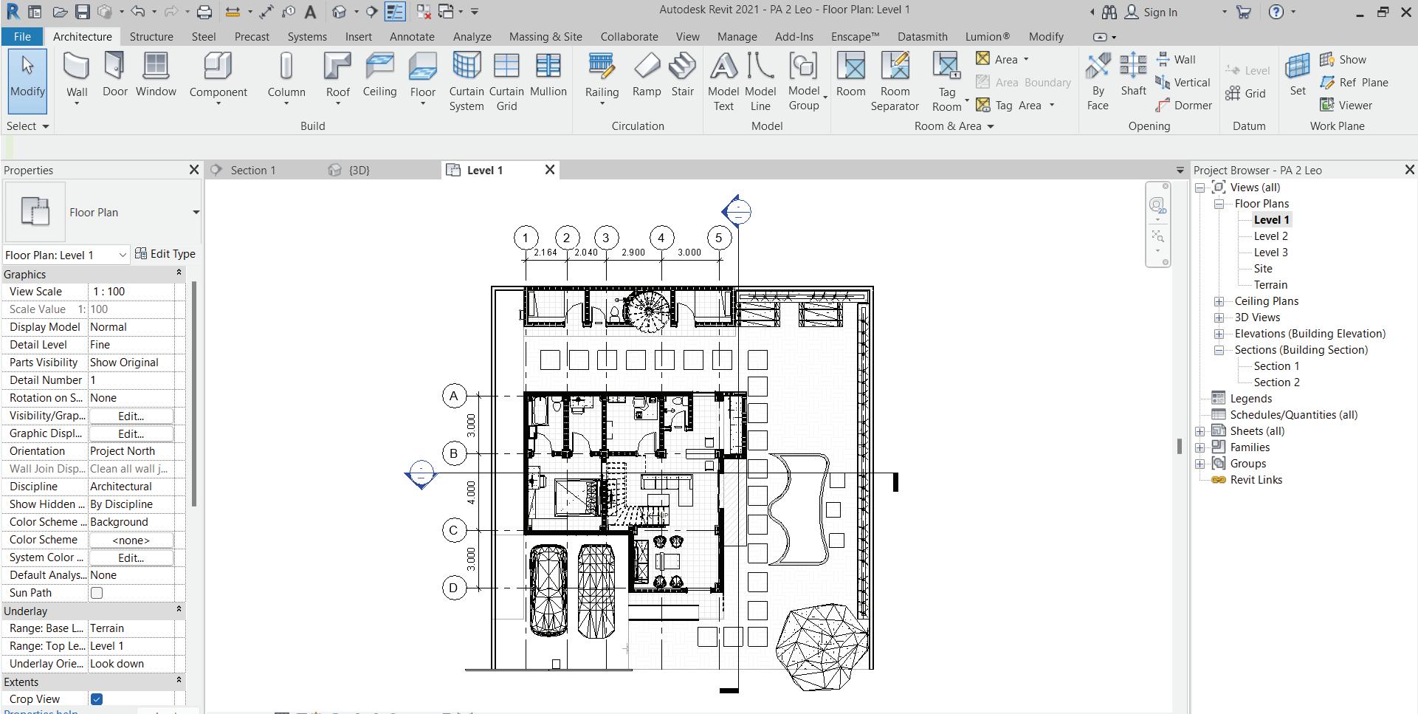Select the Dormer opening tool
Screen dimensions: 1418x714
point(1184,105)
